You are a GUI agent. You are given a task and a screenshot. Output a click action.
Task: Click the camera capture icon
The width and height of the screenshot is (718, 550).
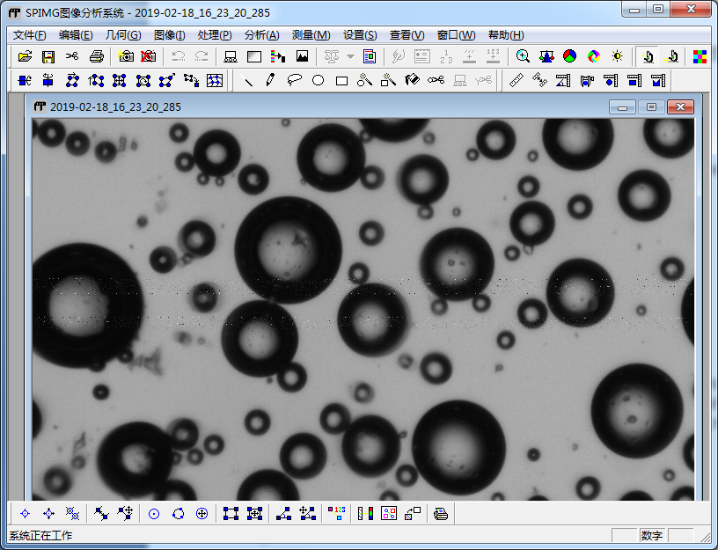(x=126, y=56)
